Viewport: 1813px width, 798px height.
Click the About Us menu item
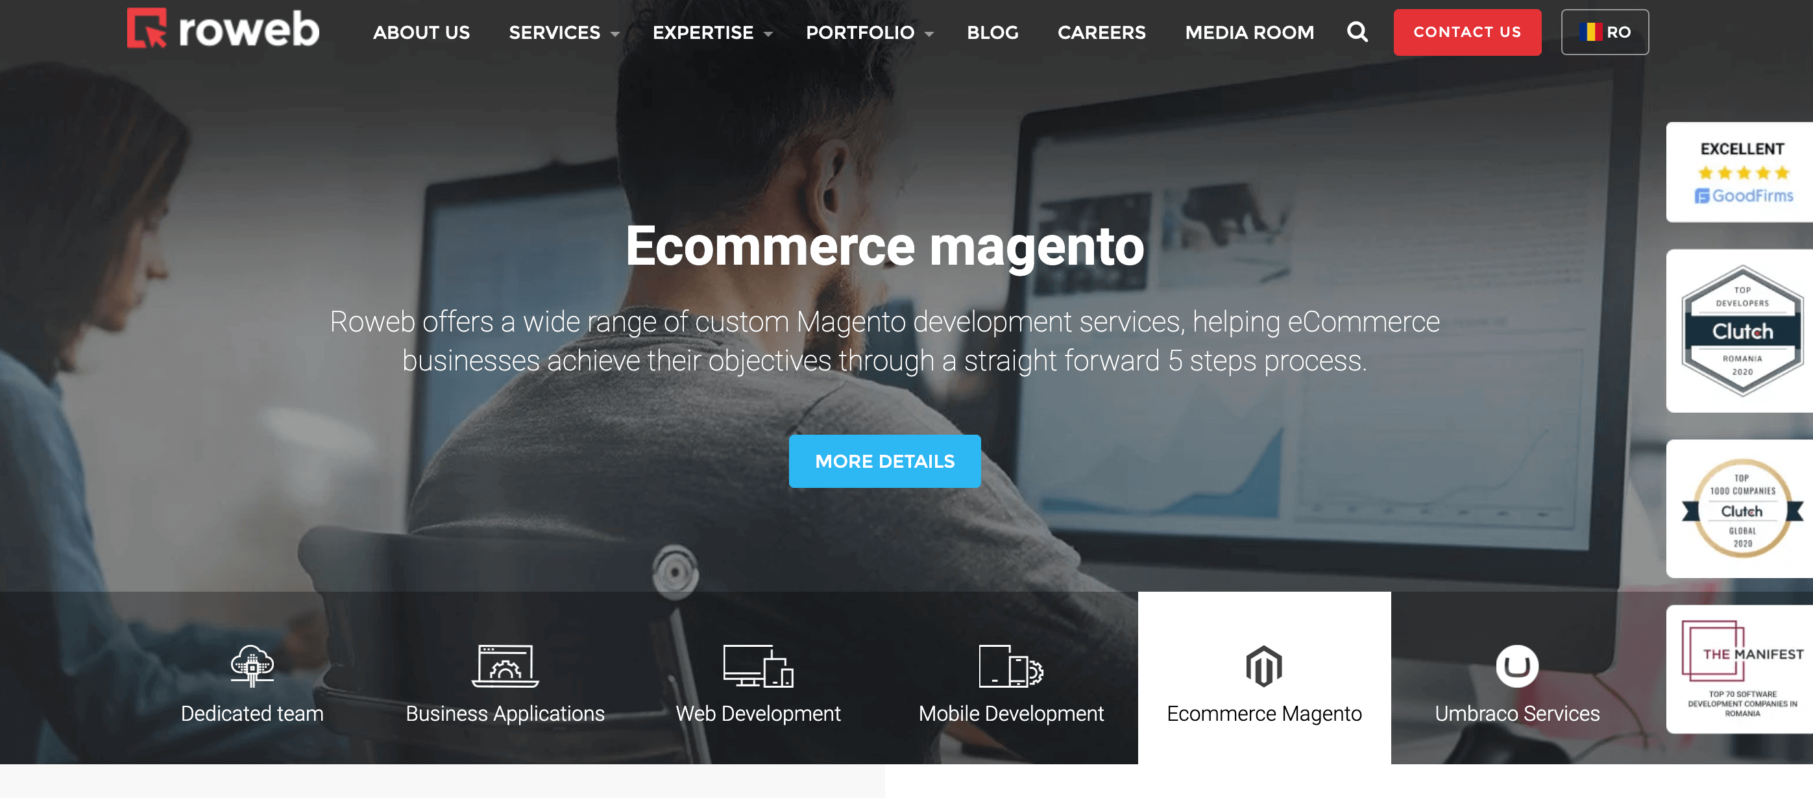click(421, 32)
